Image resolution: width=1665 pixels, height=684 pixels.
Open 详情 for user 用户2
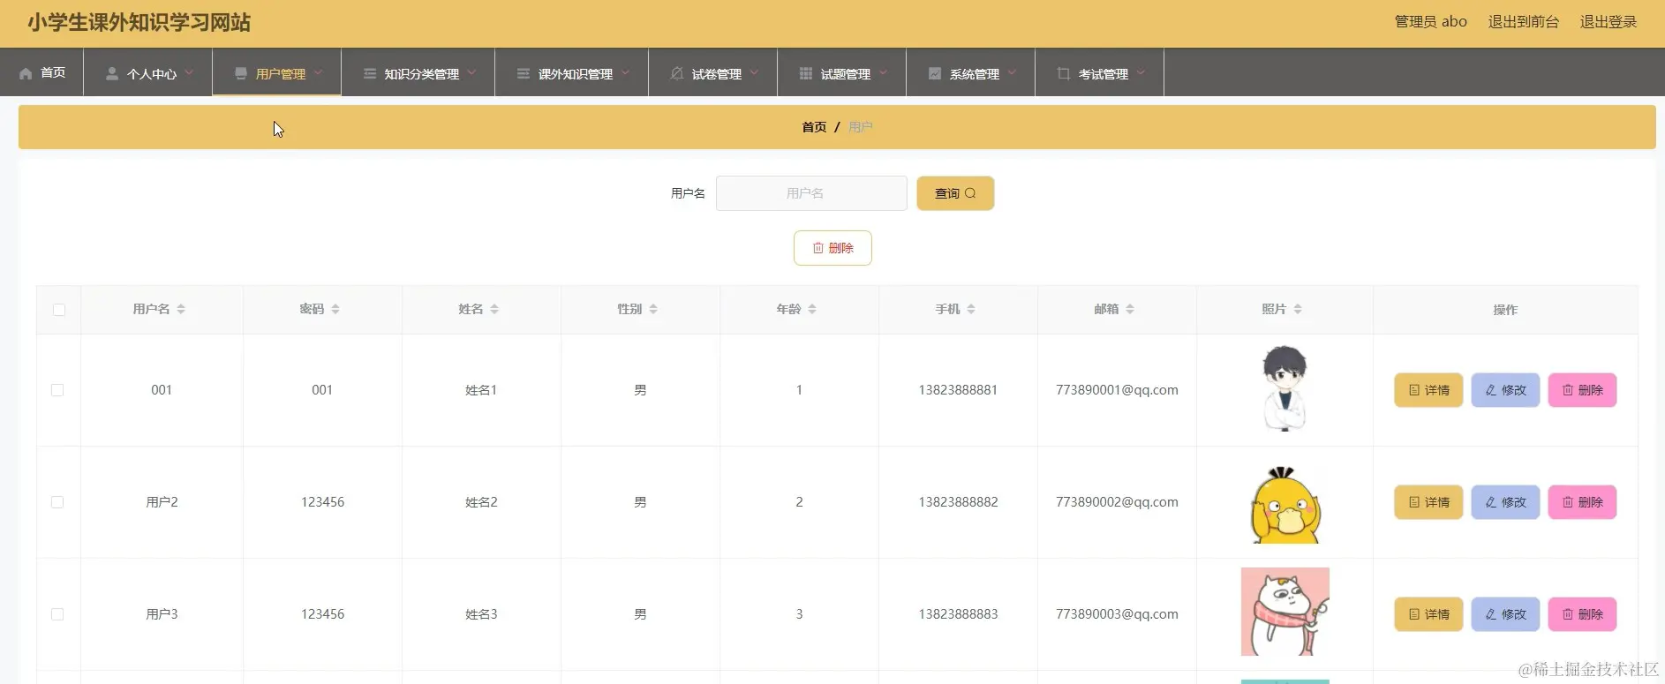[1428, 502]
